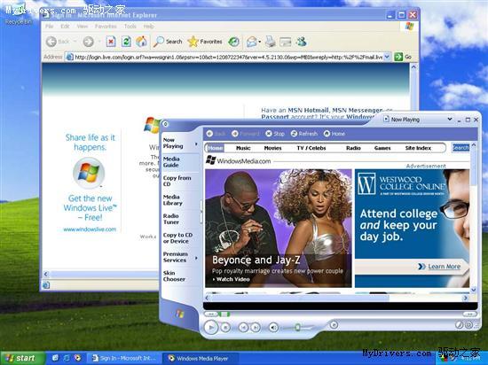
Task: Click the Refresh icon in Internet Explorer toolbar
Action: 126,42
